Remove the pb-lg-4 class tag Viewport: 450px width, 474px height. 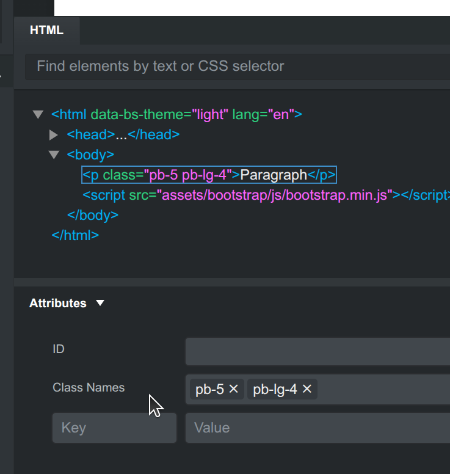[307, 389]
